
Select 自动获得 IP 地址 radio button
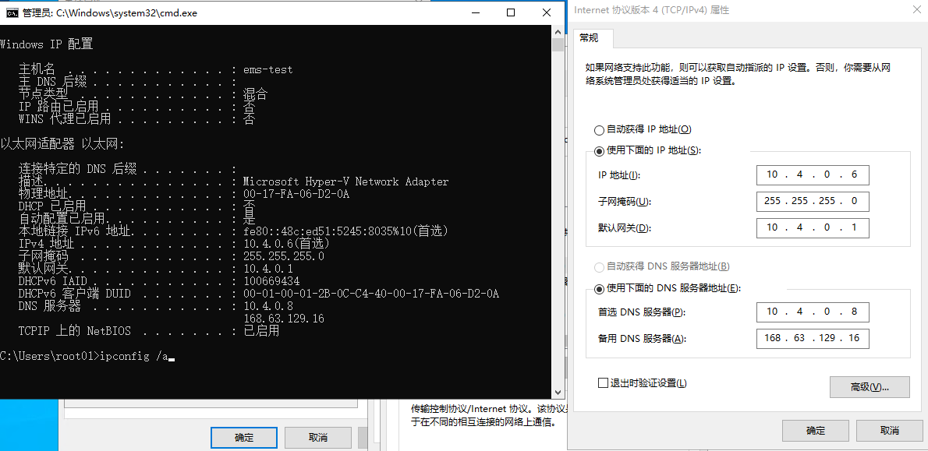tap(600, 129)
